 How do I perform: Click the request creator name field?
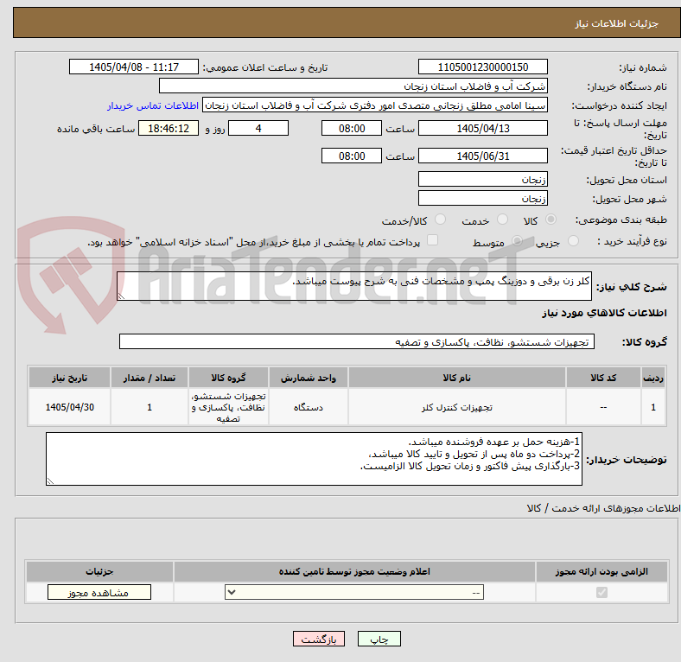[375, 105]
